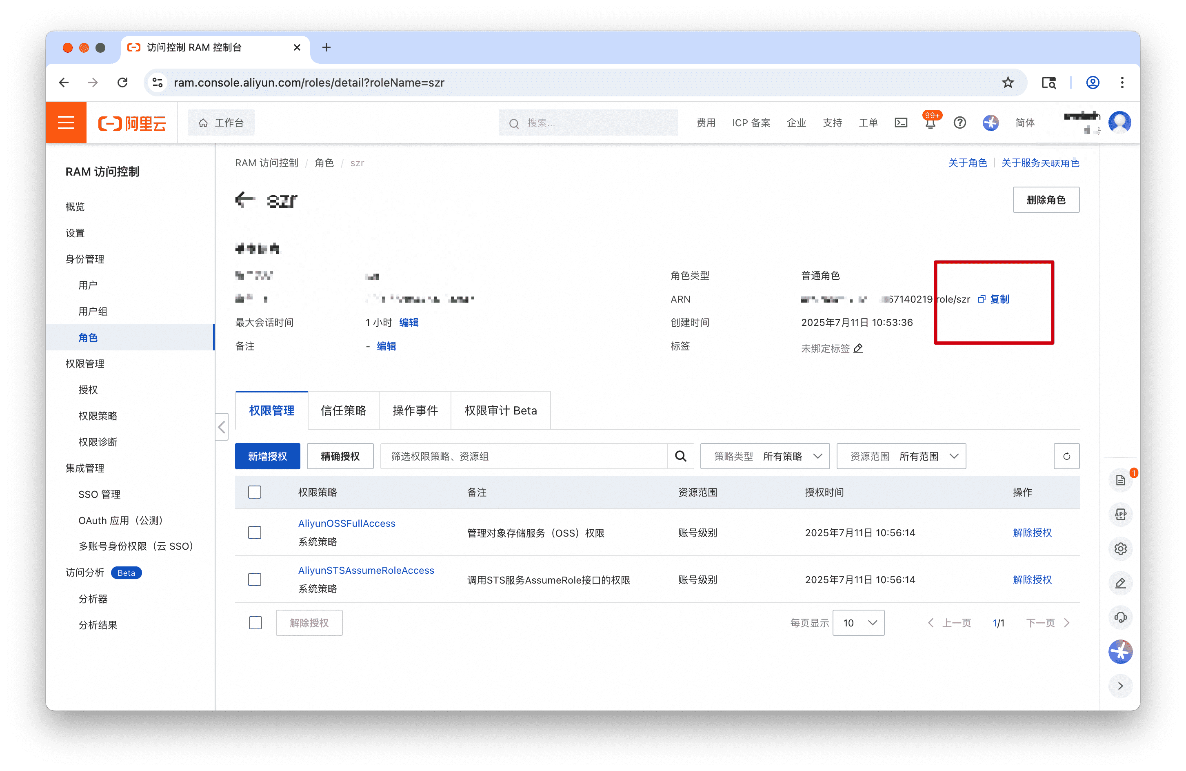This screenshot has width=1186, height=771.
Task: Open the settings gear in right sidebar
Action: pos(1120,549)
